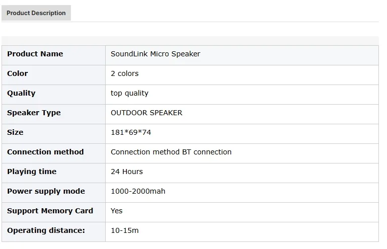Select the OUTDOOR SPEAKER value
Viewport: 387px width, 249px height.
(x=146, y=113)
